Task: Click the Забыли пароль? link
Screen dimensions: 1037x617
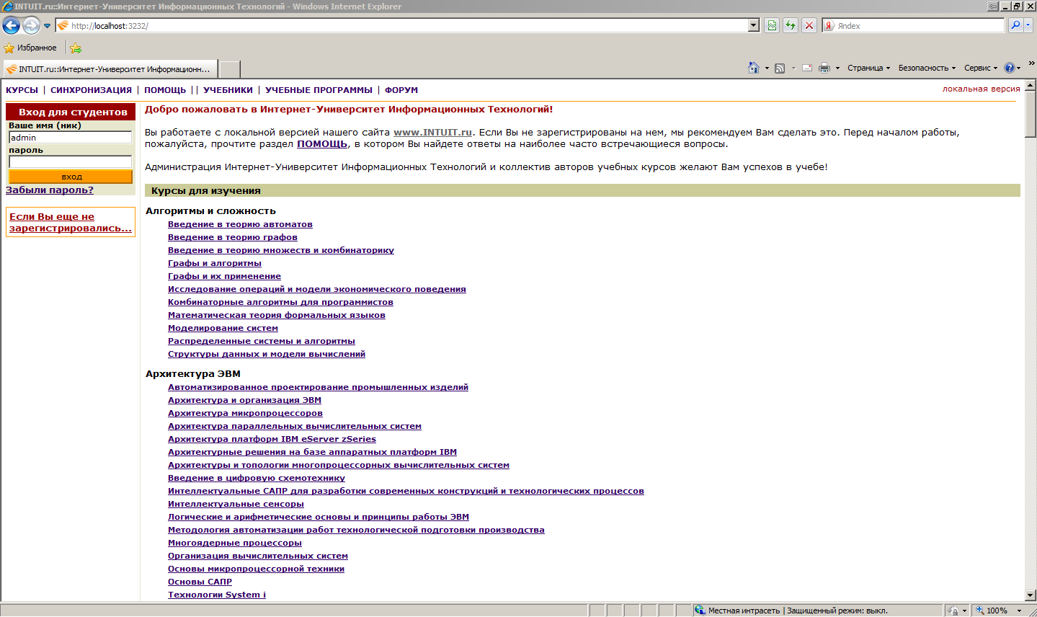Action: click(x=50, y=190)
